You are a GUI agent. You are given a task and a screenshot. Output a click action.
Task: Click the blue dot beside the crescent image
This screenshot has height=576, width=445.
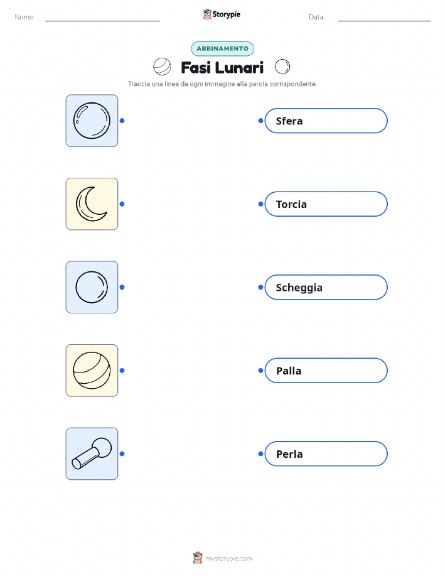coord(122,204)
